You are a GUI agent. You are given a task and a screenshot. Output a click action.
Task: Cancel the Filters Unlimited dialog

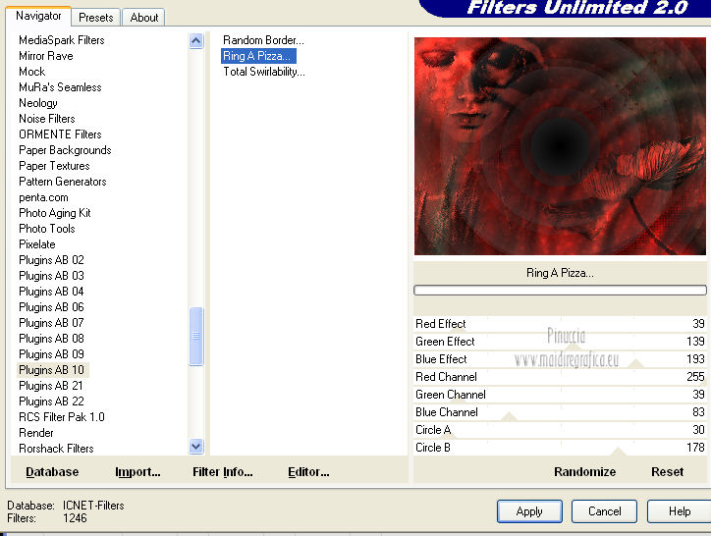(604, 511)
